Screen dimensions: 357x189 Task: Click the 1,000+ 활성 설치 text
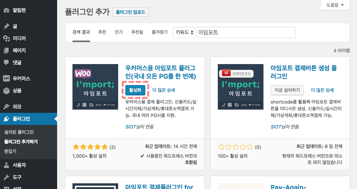click(x=90, y=156)
